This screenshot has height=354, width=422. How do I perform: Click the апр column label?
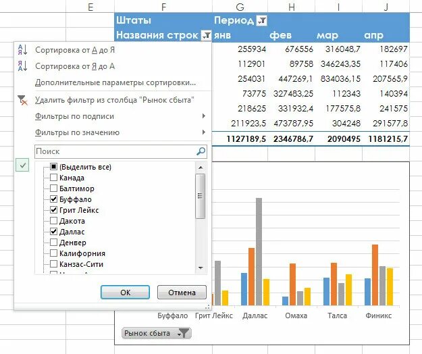[373, 35]
